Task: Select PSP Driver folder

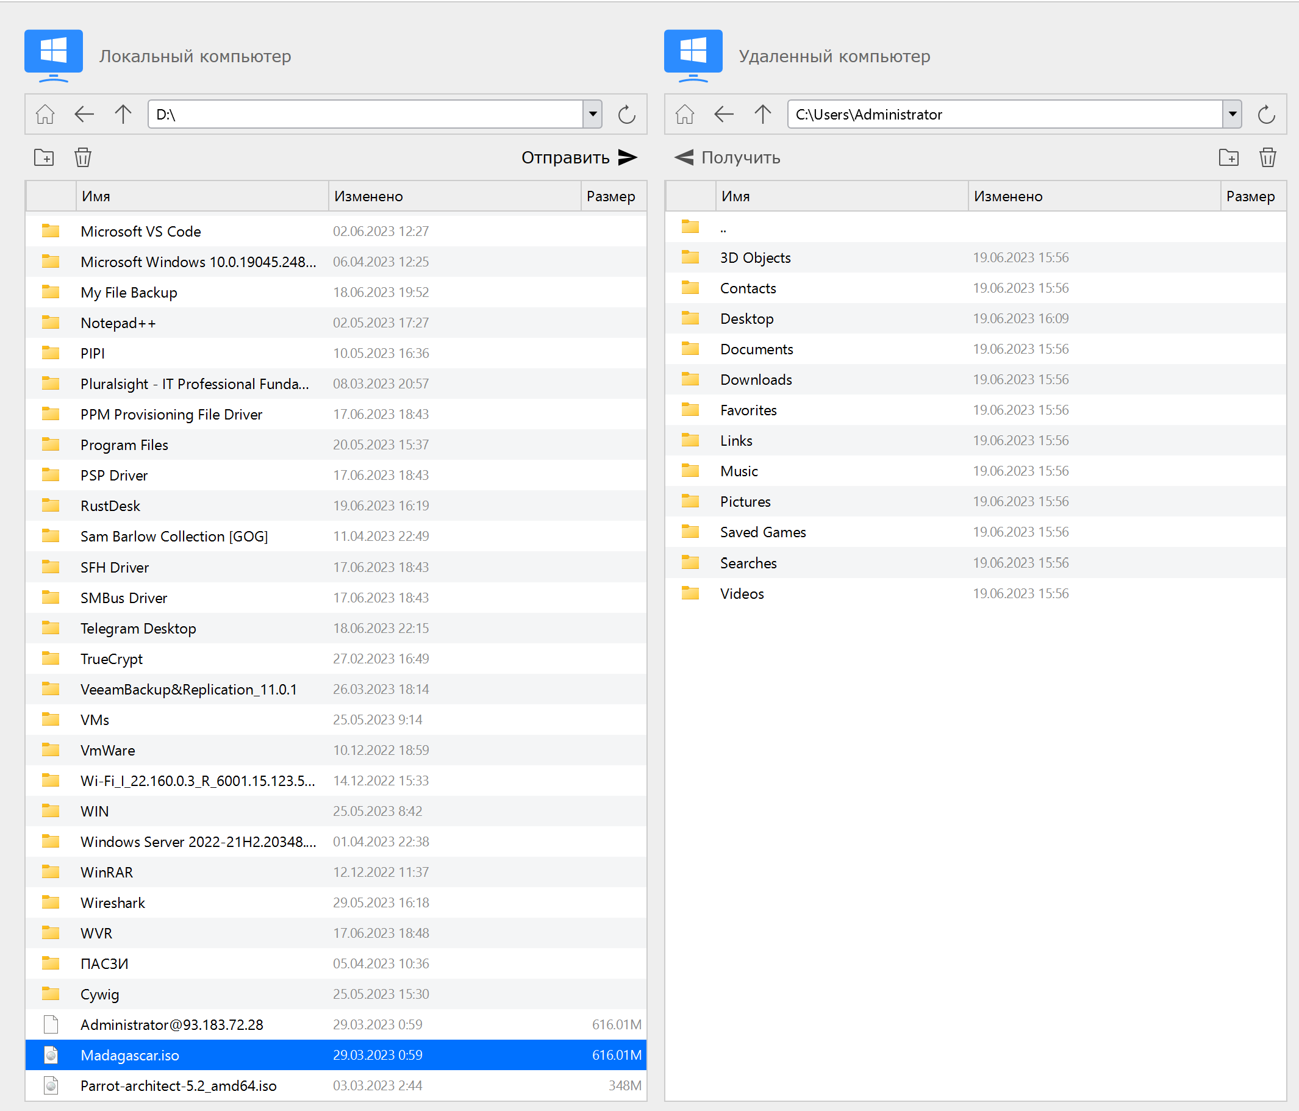Action: [x=336, y=475]
